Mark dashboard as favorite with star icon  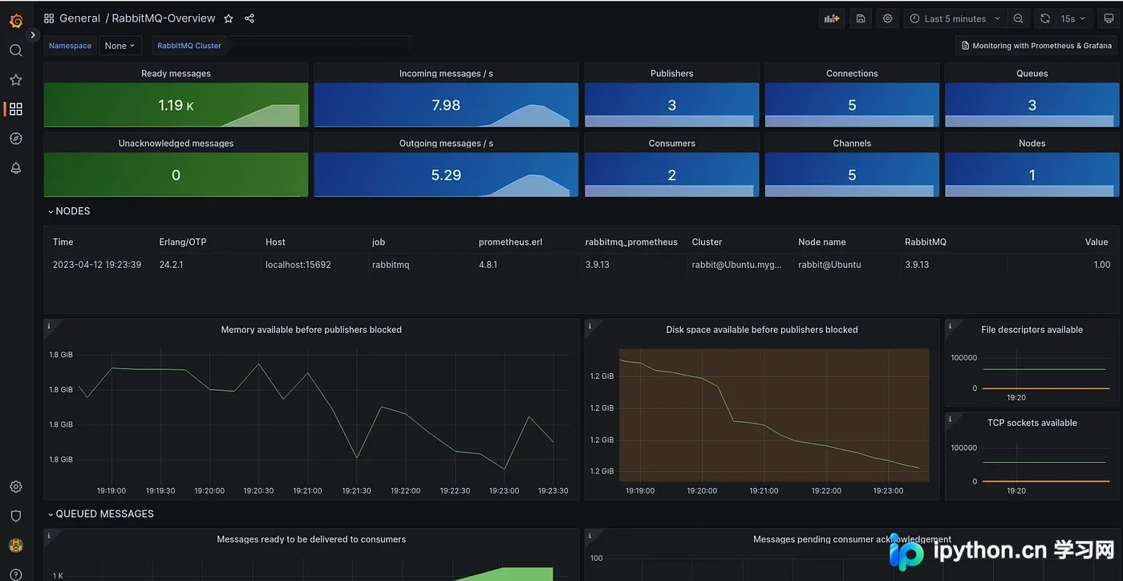229,18
